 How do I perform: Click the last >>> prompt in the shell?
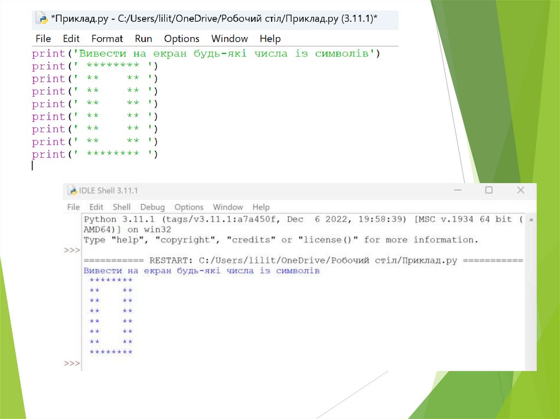point(72,363)
